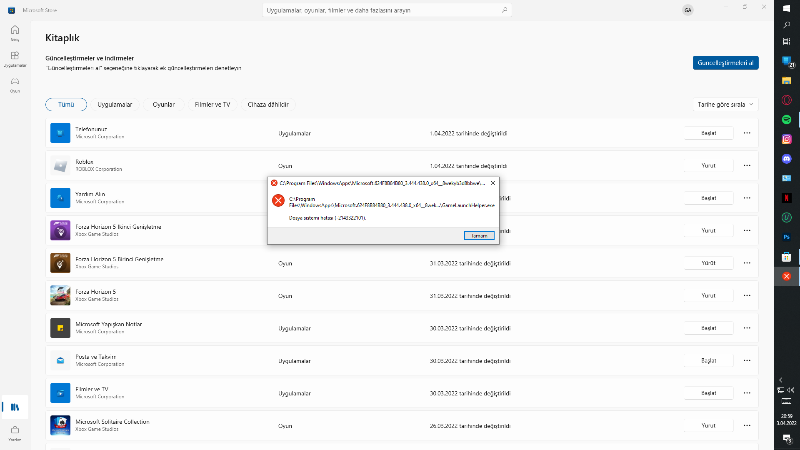Close the error dialog with X
800x450 pixels.
[x=493, y=183]
